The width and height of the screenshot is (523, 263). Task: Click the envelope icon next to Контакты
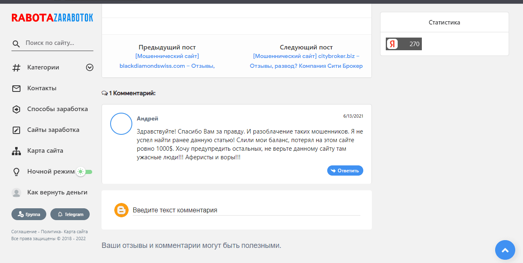[16, 88]
